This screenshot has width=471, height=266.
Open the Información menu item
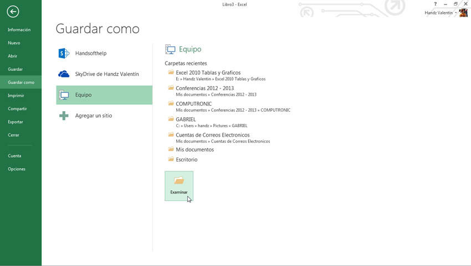[x=19, y=30]
